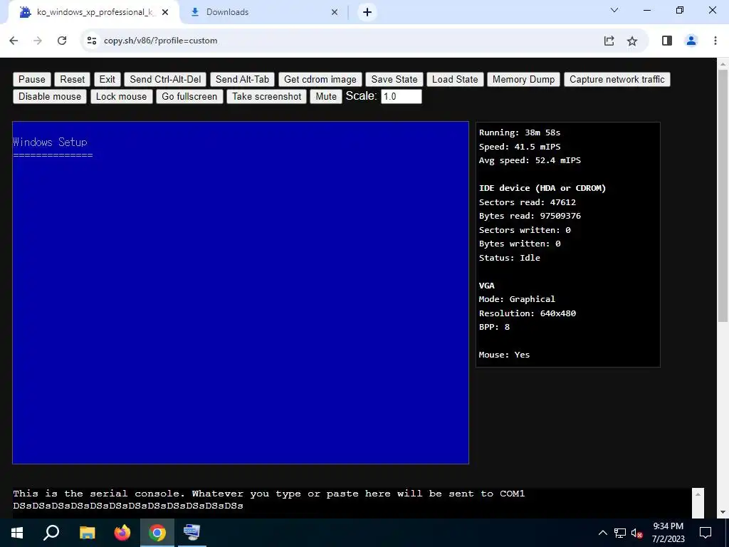The height and width of the screenshot is (547, 729).
Task: Open the clock showing 9:34 PM
Action: (x=668, y=533)
